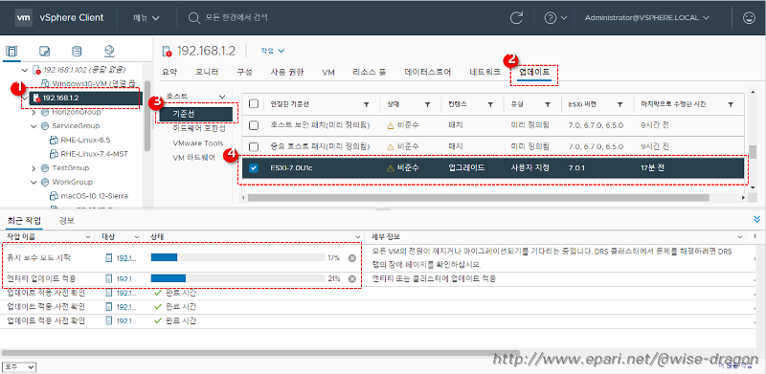Viewport: 766px width, 374px height.
Task: Switch to the Configure tab
Action: pyautogui.click(x=245, y=73)
